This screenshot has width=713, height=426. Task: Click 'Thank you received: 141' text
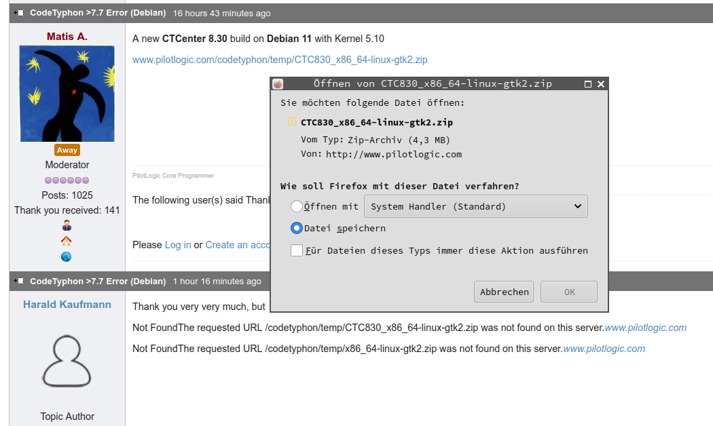click(67, 210)
